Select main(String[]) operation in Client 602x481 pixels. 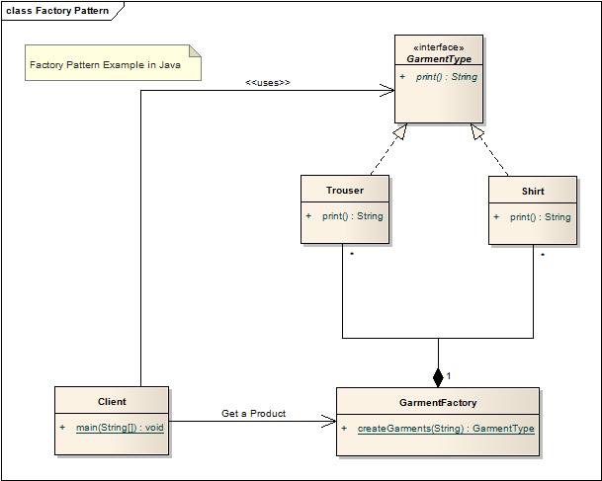(120, 428)
